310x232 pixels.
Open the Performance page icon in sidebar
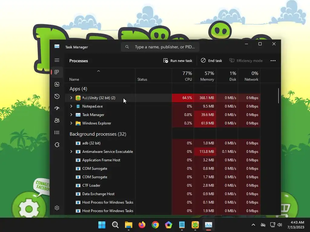(57, 85)
